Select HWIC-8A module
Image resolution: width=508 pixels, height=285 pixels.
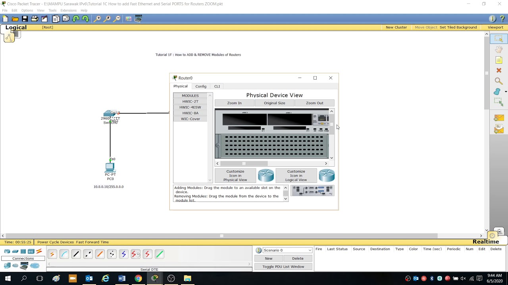(190, 113)
